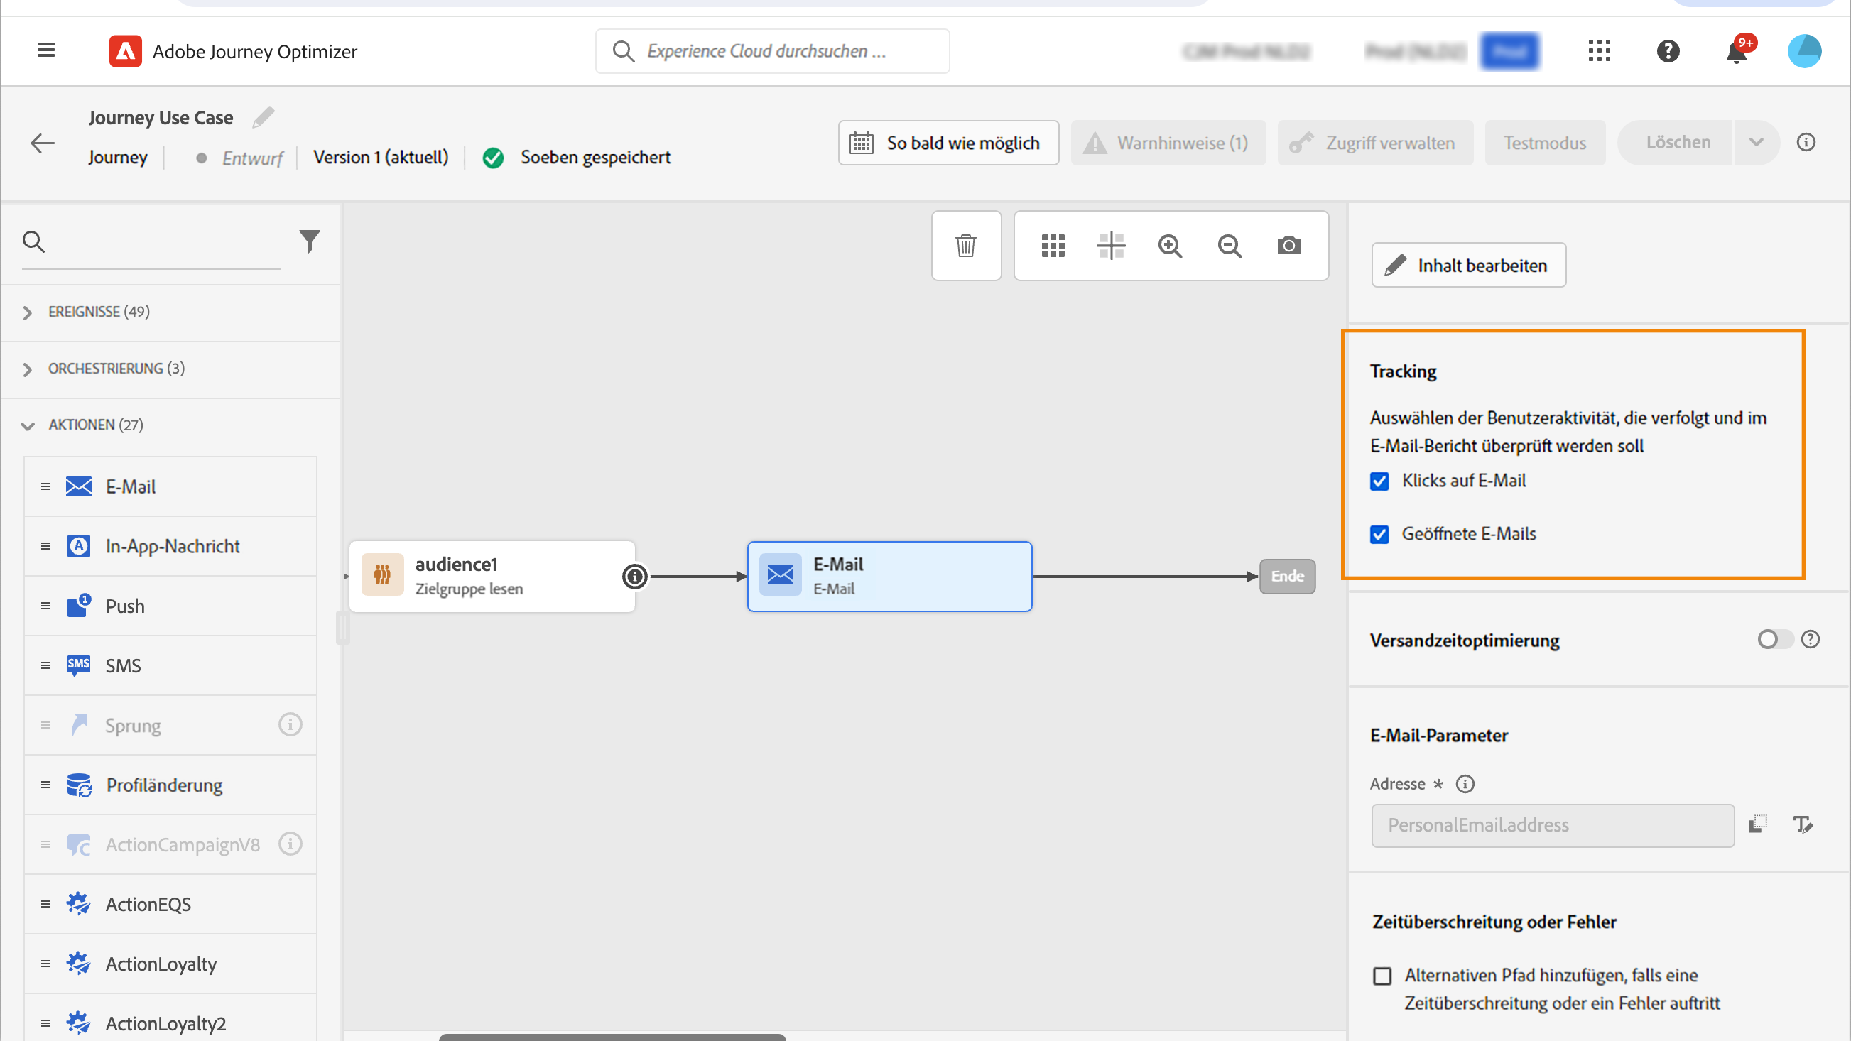Screen dimensions: 1851x1041
Task: Uncheck Geöffnete E-Mails checkbox
Action: [x=1379, y=535]
